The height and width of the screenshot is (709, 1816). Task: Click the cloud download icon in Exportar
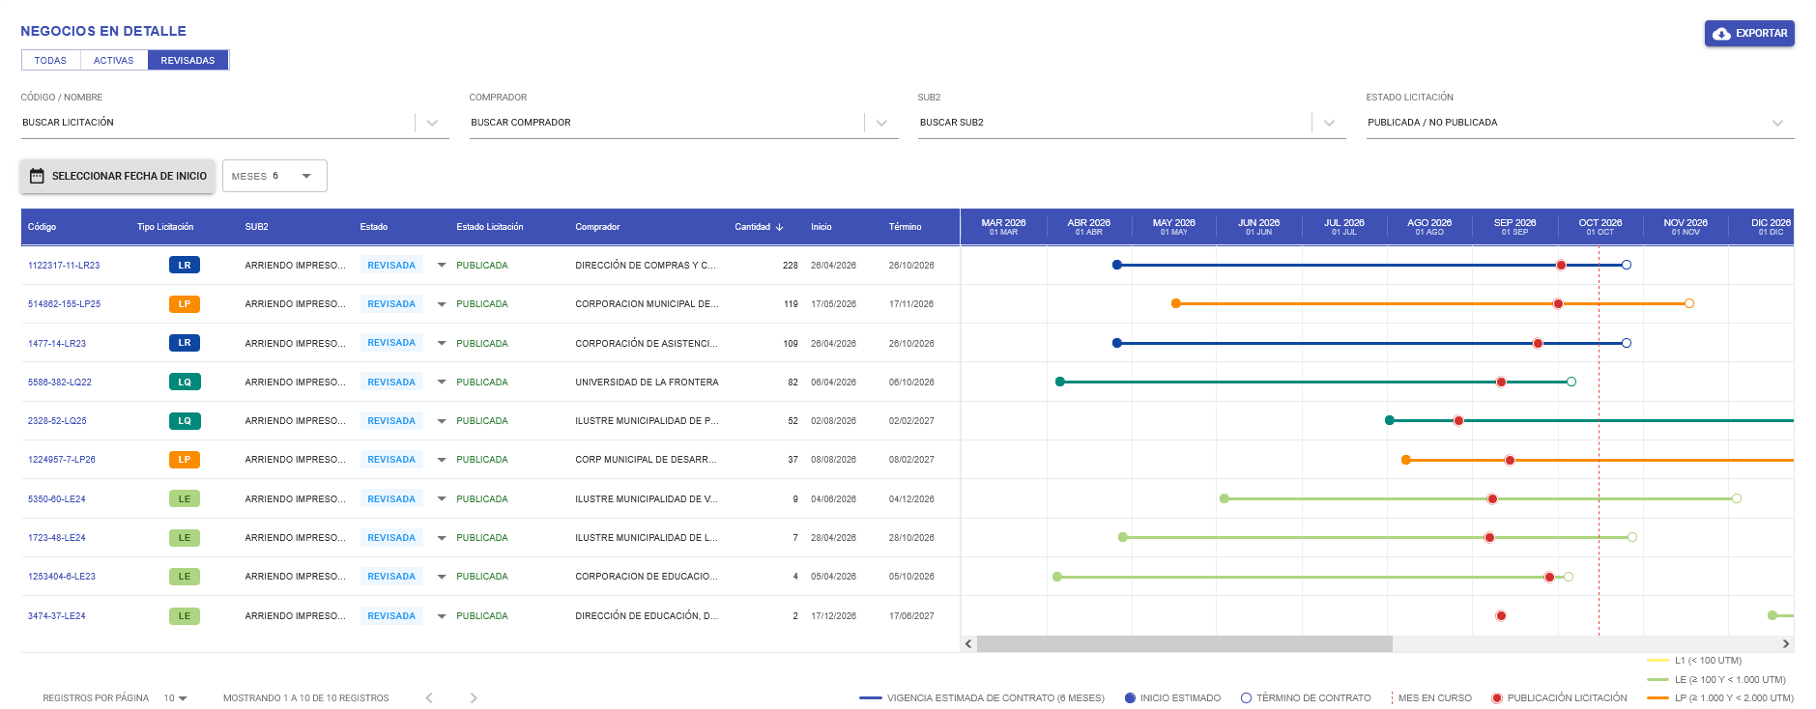pos(1721,34)
